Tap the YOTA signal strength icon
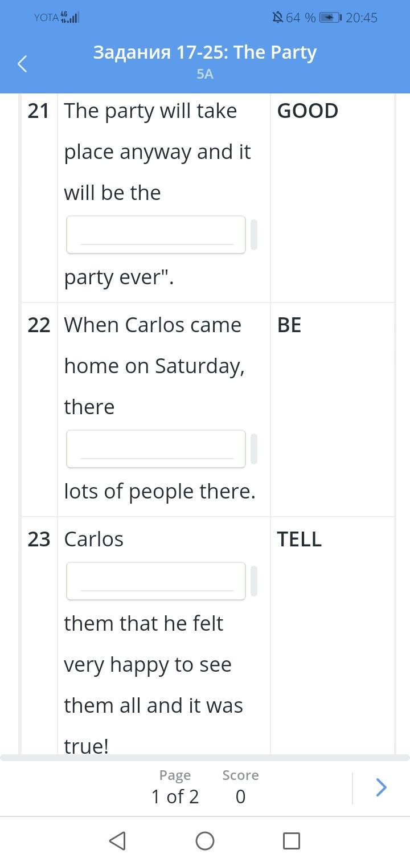410x866 pixels. pyautogui.click(x=70, y=18)
